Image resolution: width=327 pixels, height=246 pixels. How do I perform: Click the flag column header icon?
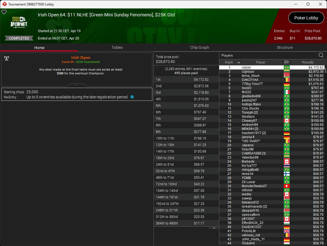286,62
